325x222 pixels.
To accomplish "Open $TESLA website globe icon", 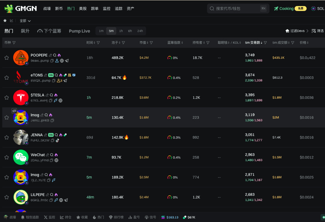I will (60, 101).
